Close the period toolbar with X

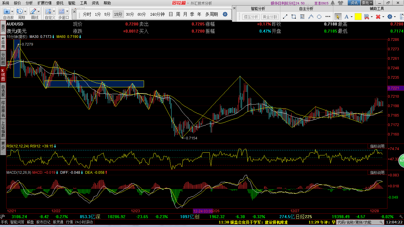(74, 11)
